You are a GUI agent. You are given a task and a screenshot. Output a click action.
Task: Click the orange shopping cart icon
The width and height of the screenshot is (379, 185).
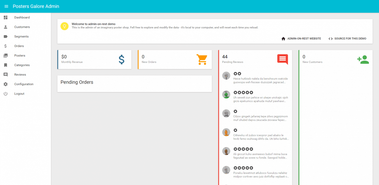(202, 59)
